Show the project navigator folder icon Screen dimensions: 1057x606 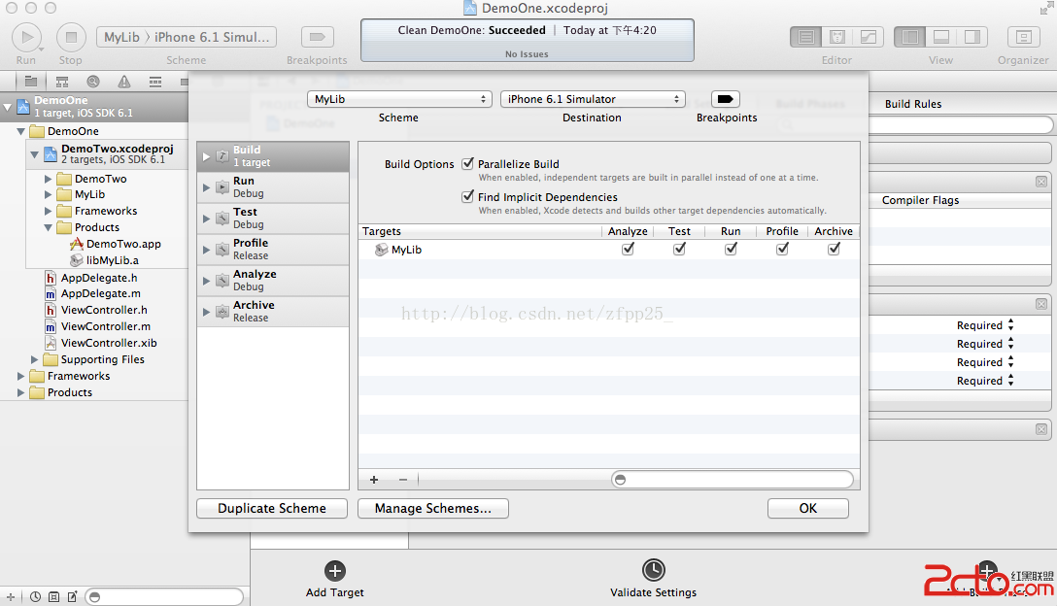point(31,82)
